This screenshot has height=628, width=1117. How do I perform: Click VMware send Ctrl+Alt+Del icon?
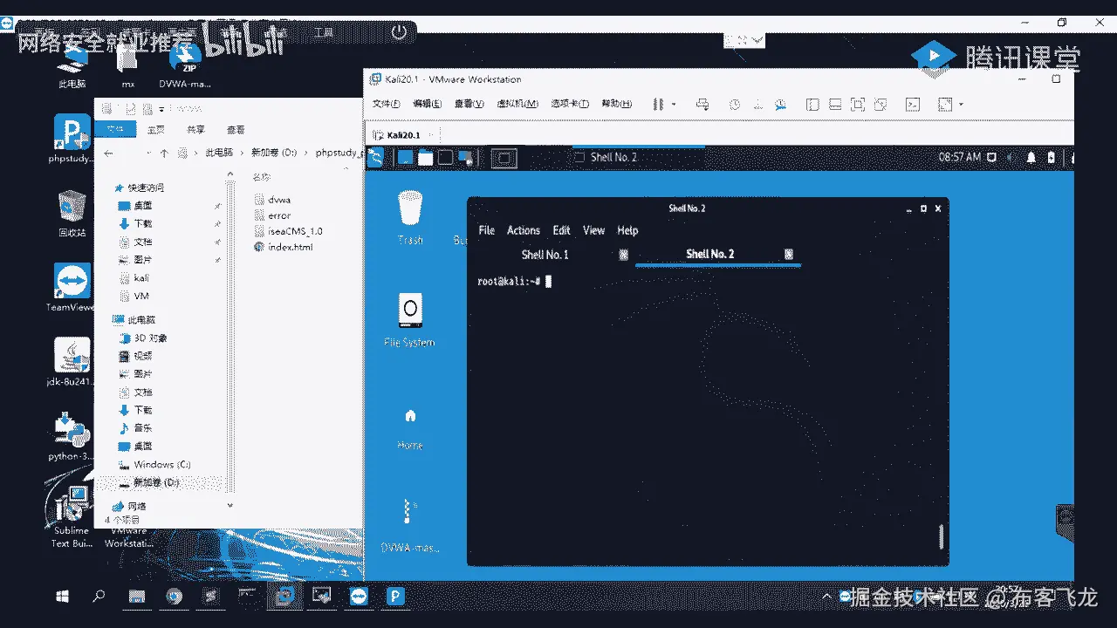[x=702, y=105]
